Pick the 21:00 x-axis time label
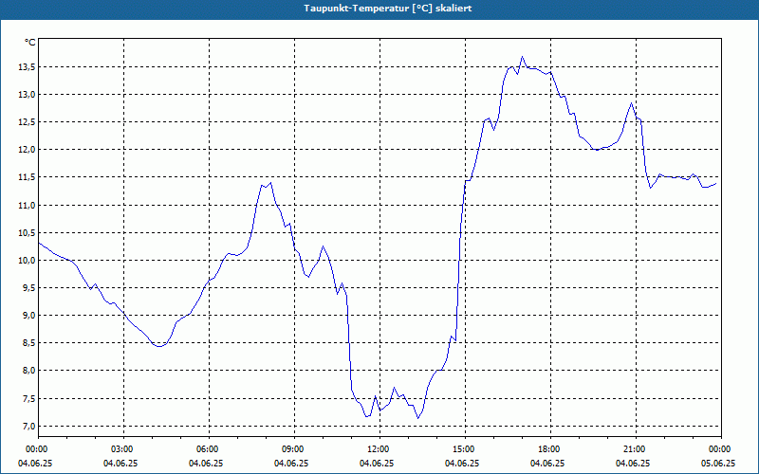The width and height of the screenshot is (759, 474). click(x=636, y=449)
